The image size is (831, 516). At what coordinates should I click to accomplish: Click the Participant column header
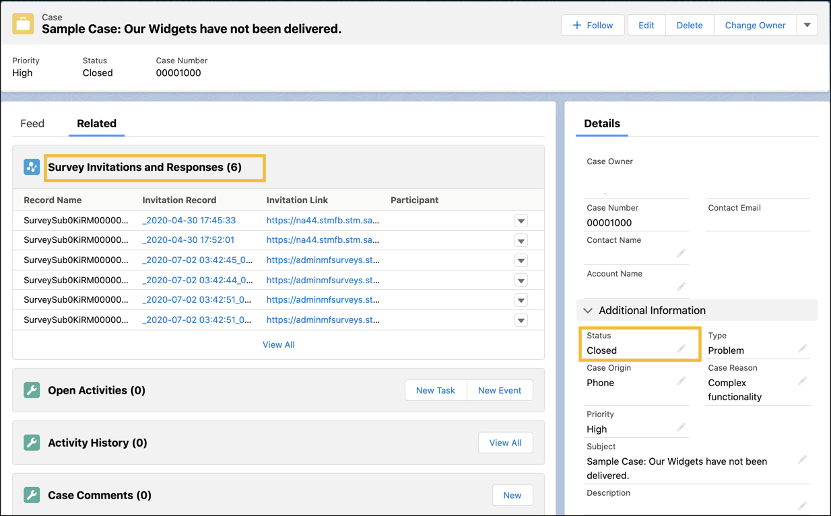coord(414,200)
